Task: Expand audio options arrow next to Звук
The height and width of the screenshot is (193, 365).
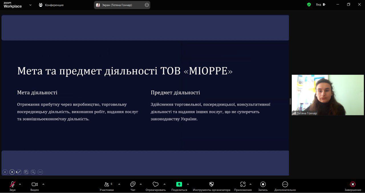Action: 20,184
